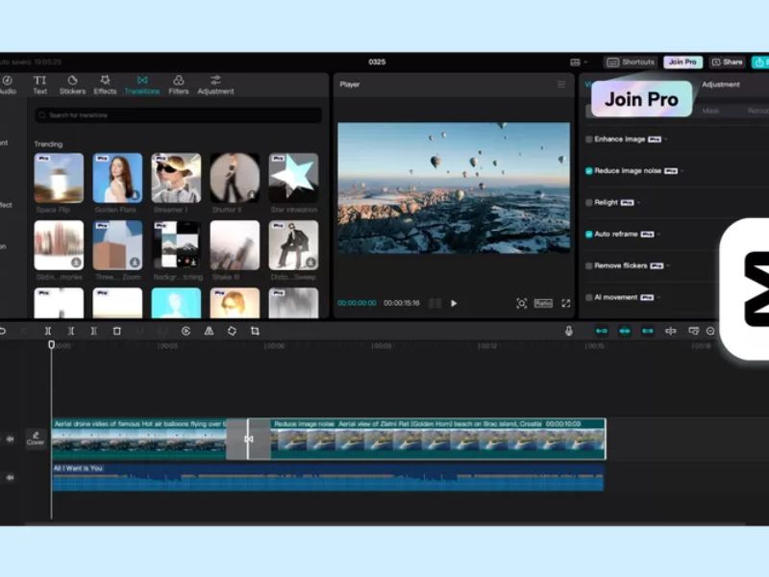Open Adjustment tab in media toolbar
This screenshot has width=769, height=577.
tap(215, 85)
